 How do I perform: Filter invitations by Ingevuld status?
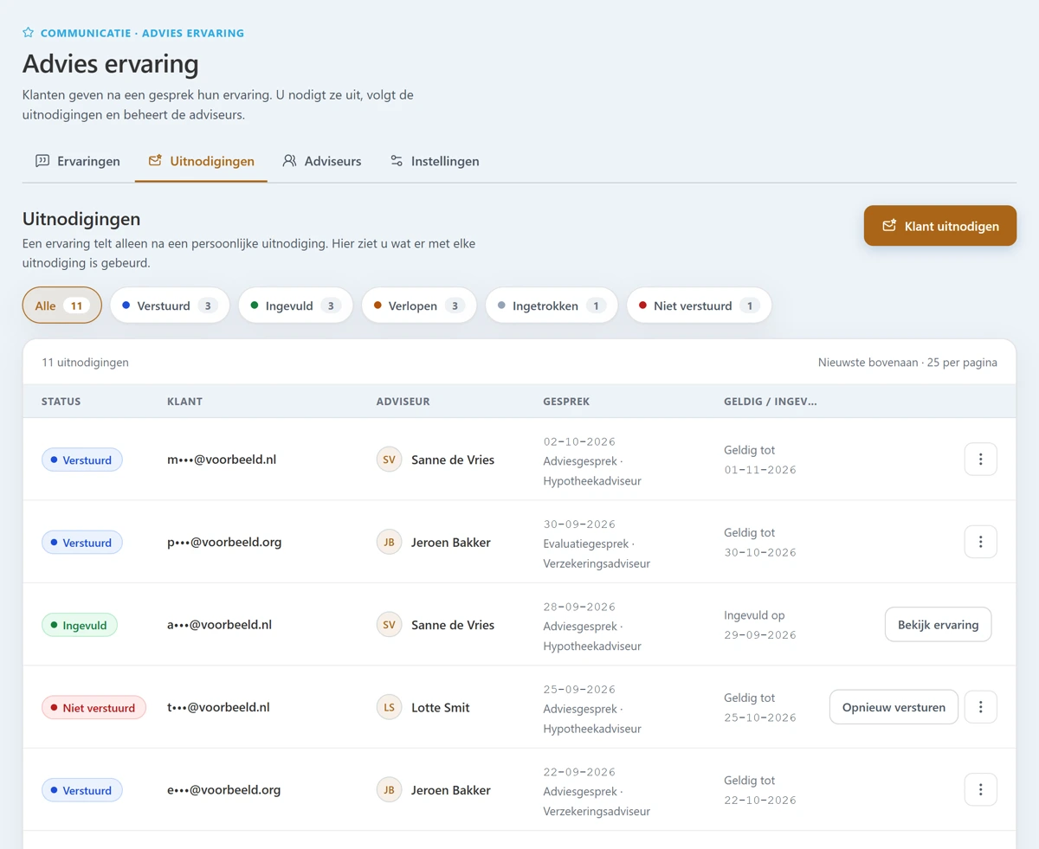pos(295,306)
